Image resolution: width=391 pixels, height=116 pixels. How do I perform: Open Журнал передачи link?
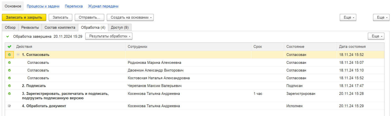click(103, 6)
